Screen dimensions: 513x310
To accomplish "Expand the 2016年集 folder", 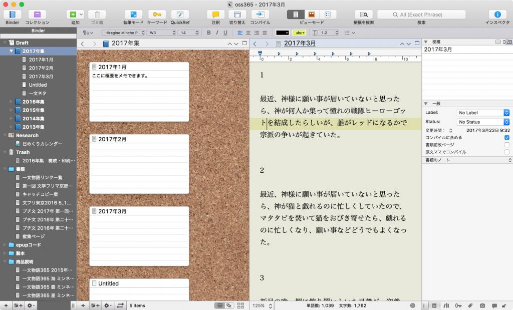I will pos(11,102).
